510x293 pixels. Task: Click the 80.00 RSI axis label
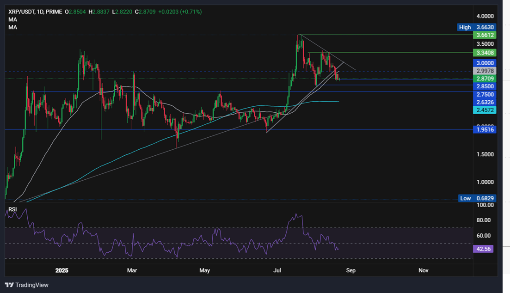484,220
